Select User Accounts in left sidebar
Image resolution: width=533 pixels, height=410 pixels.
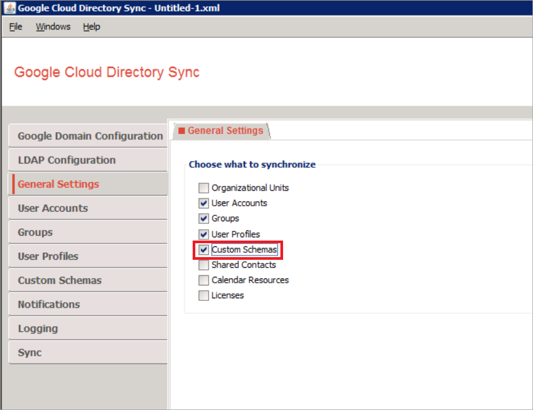52,208
